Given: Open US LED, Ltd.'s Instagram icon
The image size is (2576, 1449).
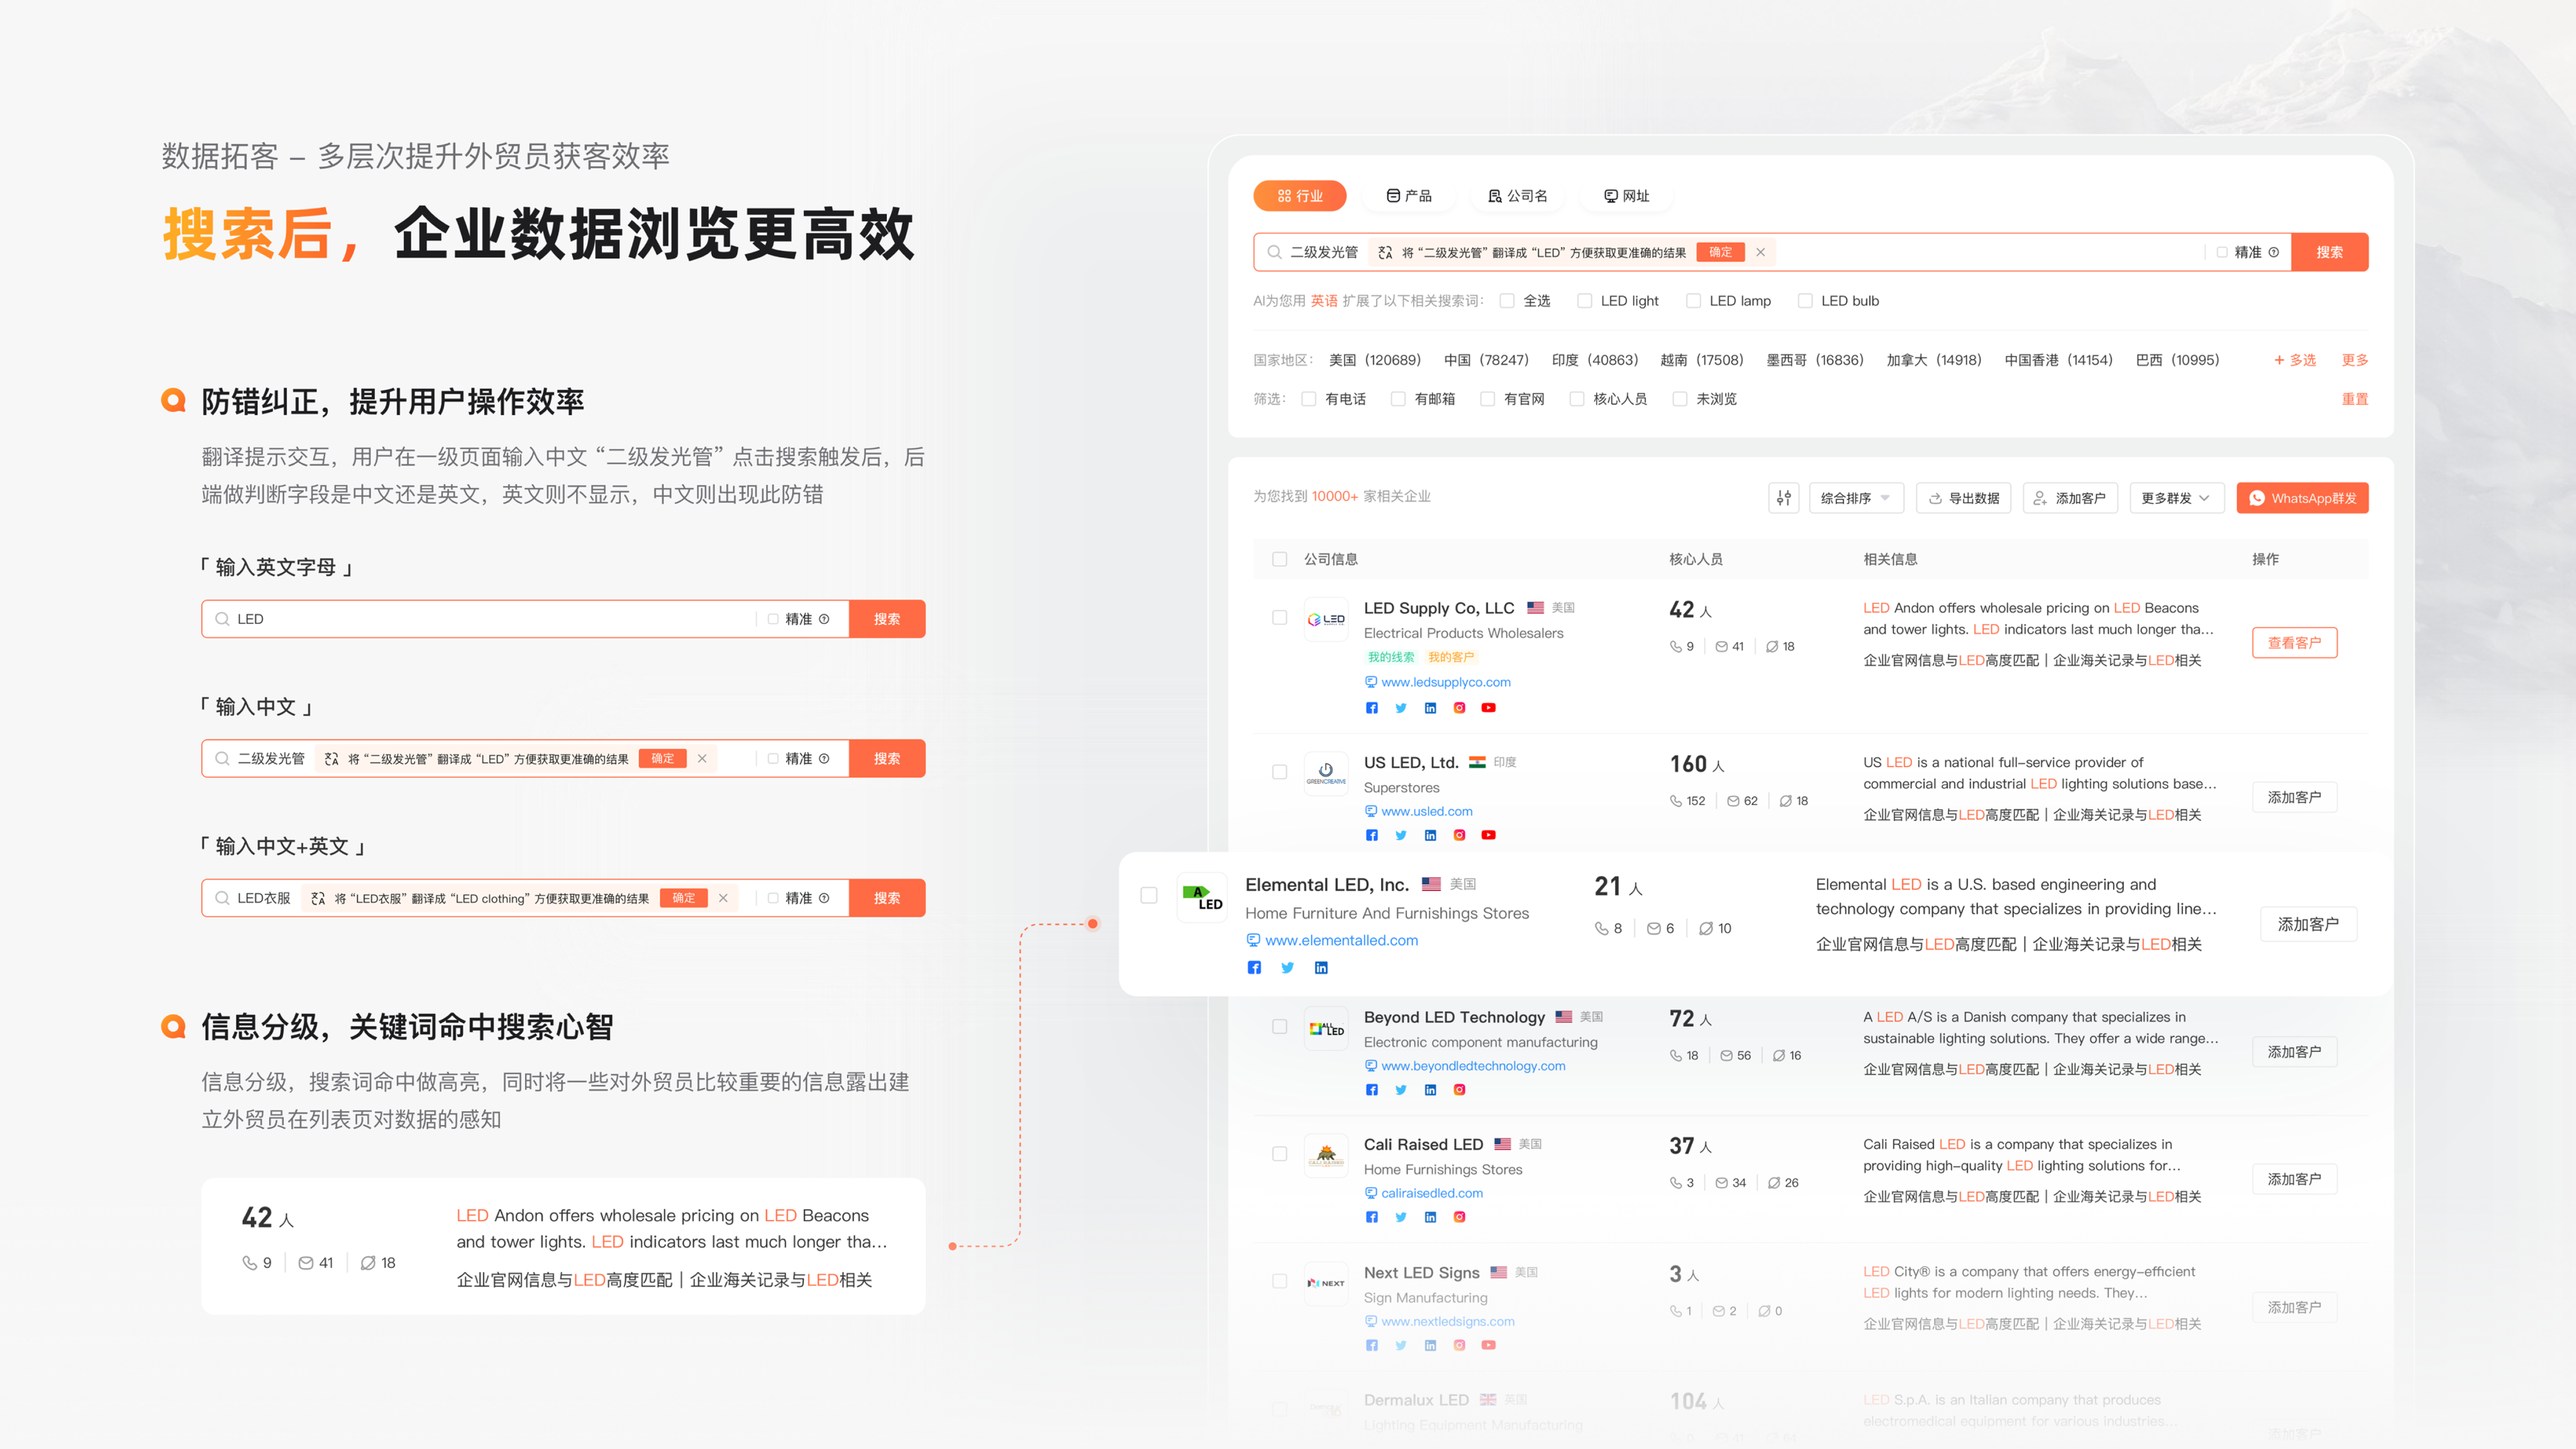Looking at the screenshot, I should [x=1459, y=835].
